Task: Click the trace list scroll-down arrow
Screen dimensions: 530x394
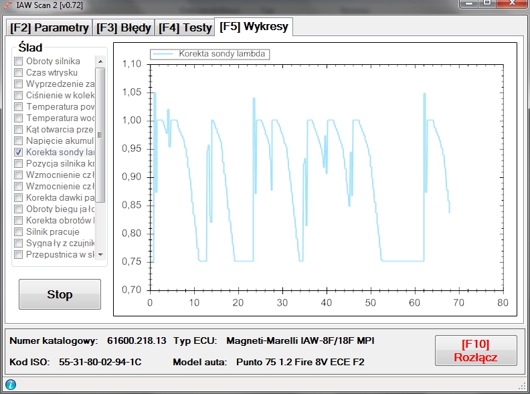Action: click(100, 255)
